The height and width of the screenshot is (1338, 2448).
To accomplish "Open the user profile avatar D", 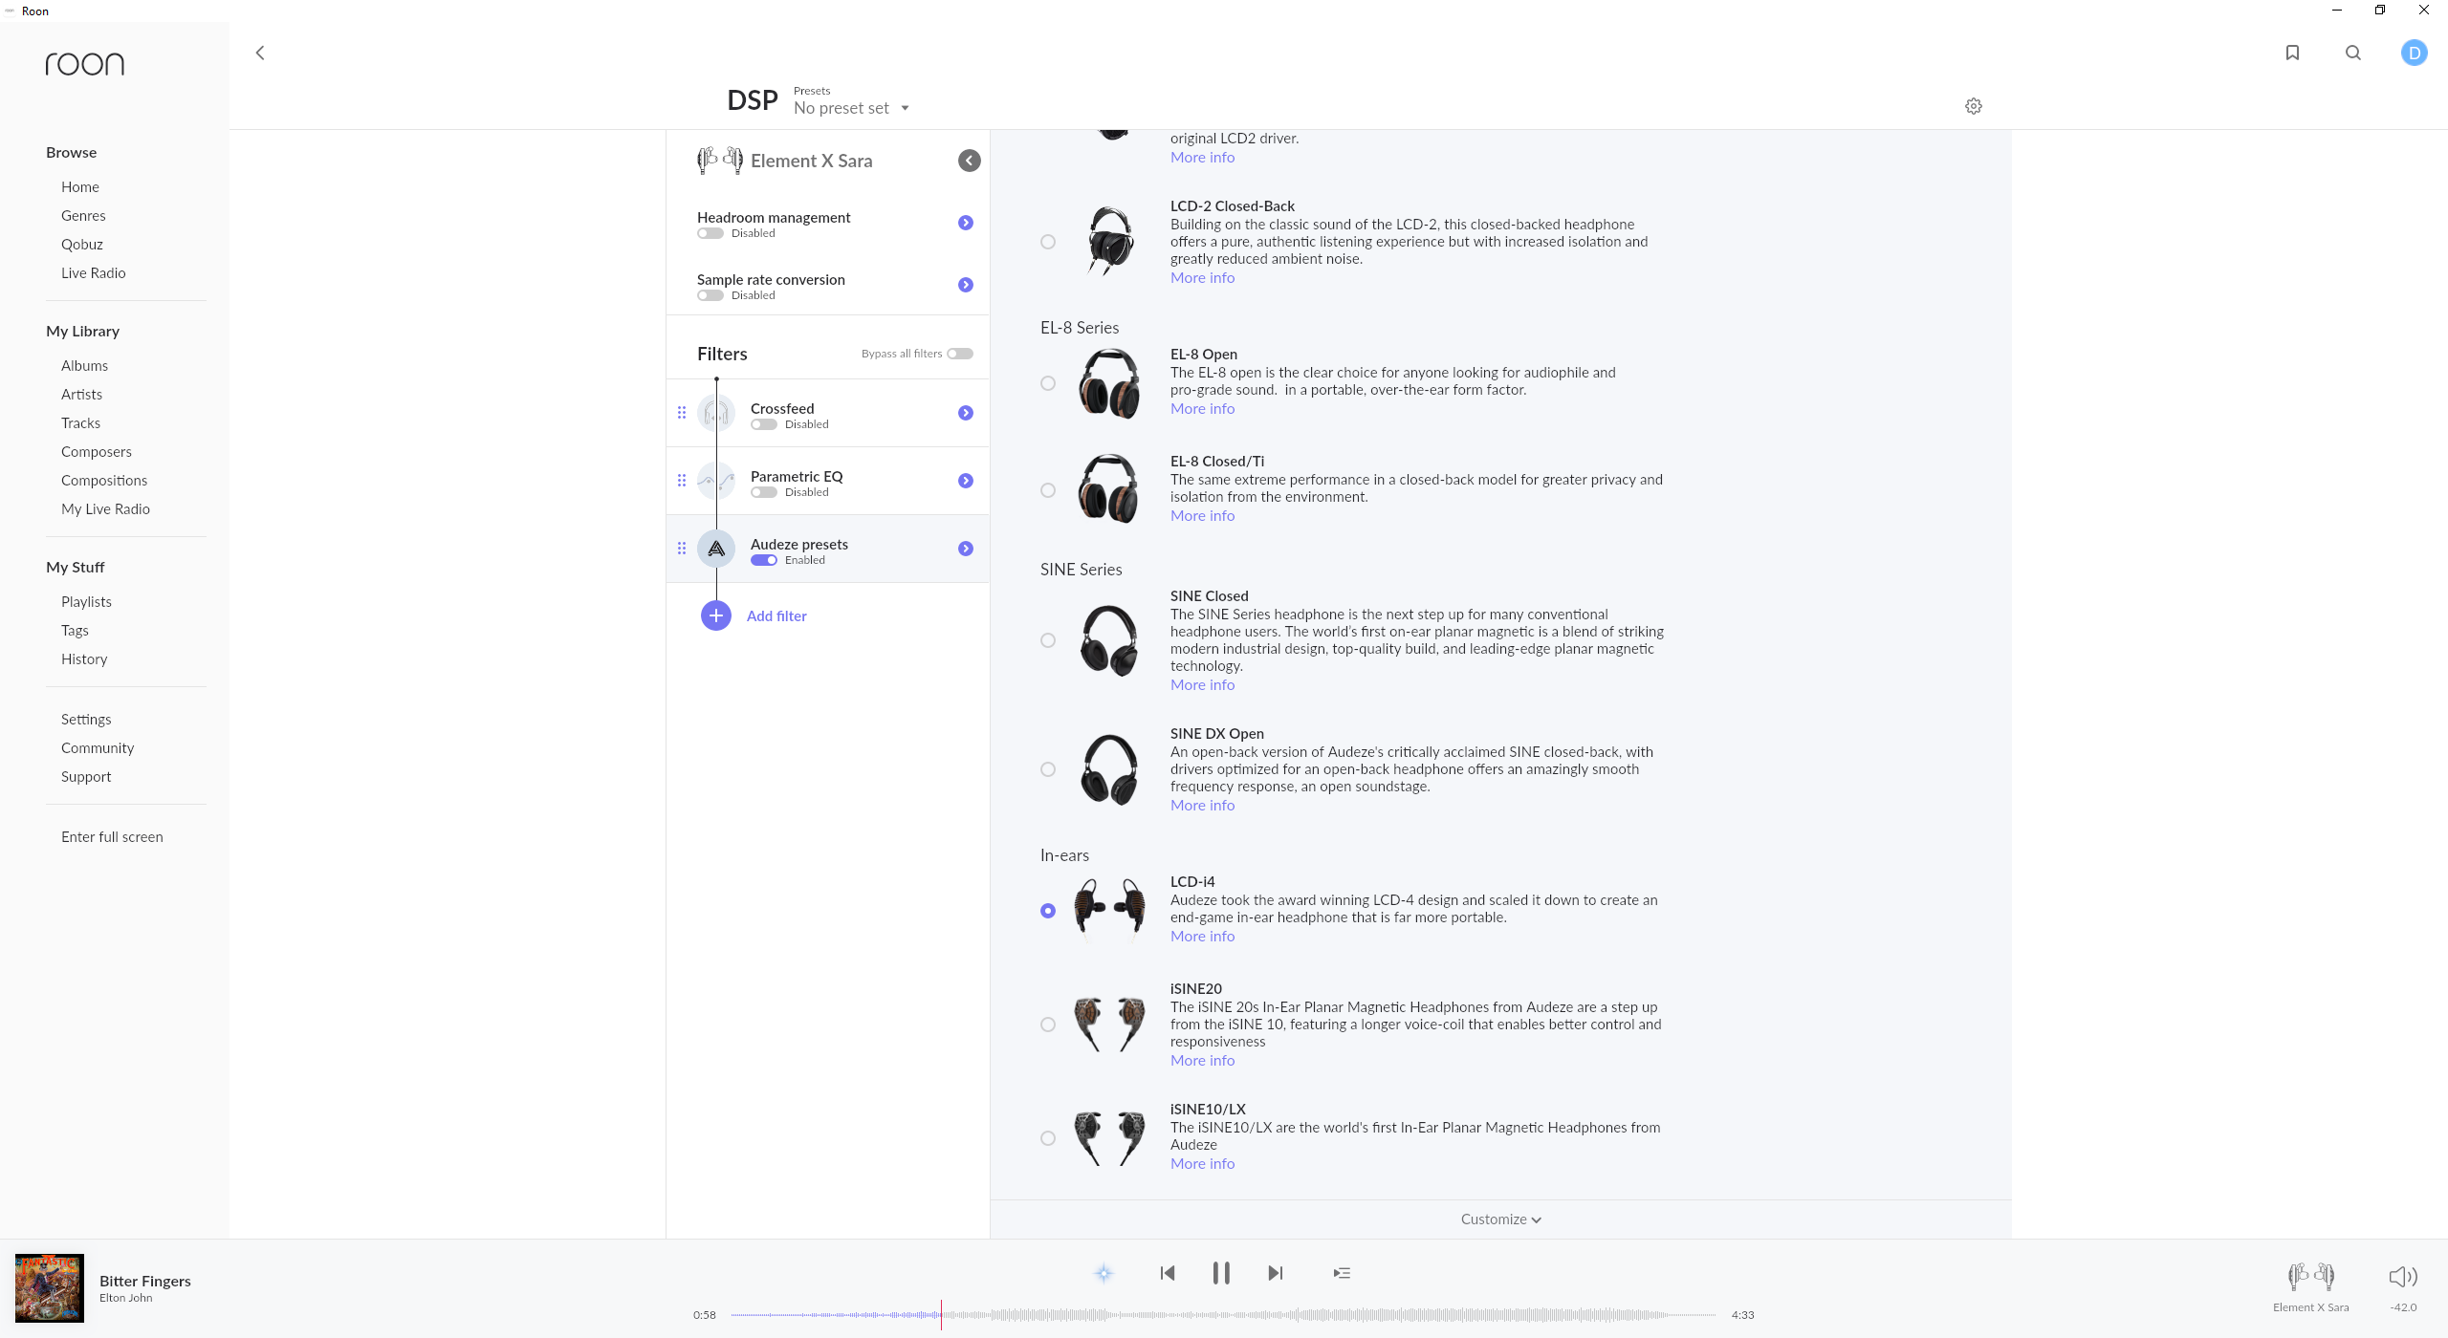I will point(2415,53).
